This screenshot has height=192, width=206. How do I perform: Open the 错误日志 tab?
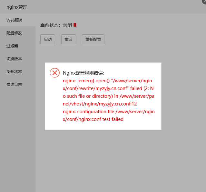pos(18,84)
